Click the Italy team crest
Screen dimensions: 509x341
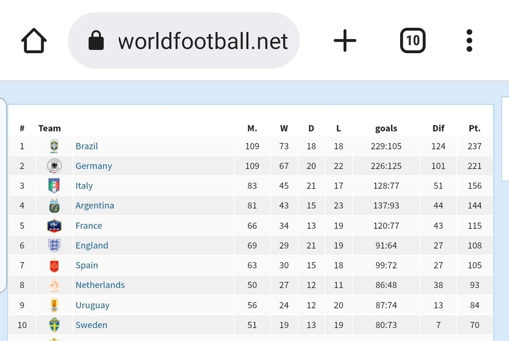pyautogui.click(x=54, y=186)
